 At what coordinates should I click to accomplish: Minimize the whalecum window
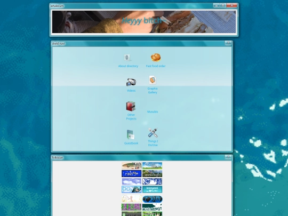217,5
